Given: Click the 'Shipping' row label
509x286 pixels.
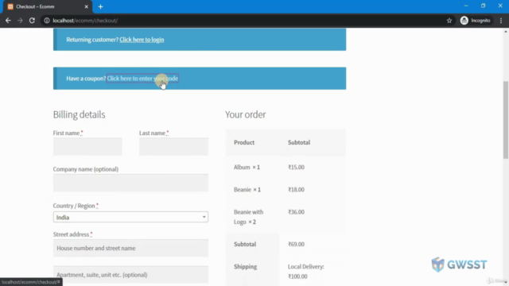Looking at the screenshot, I should click(x=246, y=267).
